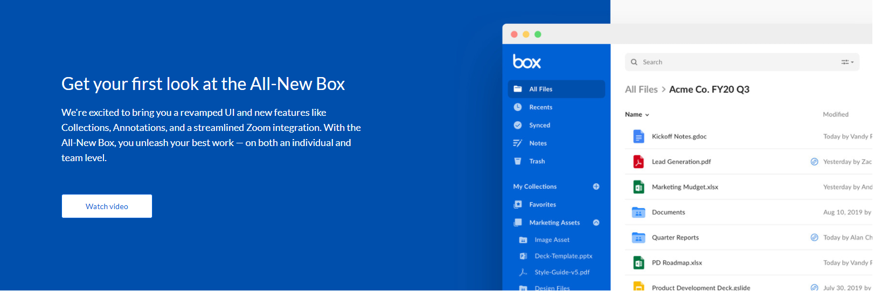Click the shared link icon for Product Development Deck.gslide
This screenshot has width=874, height=291.
(814, 288)
